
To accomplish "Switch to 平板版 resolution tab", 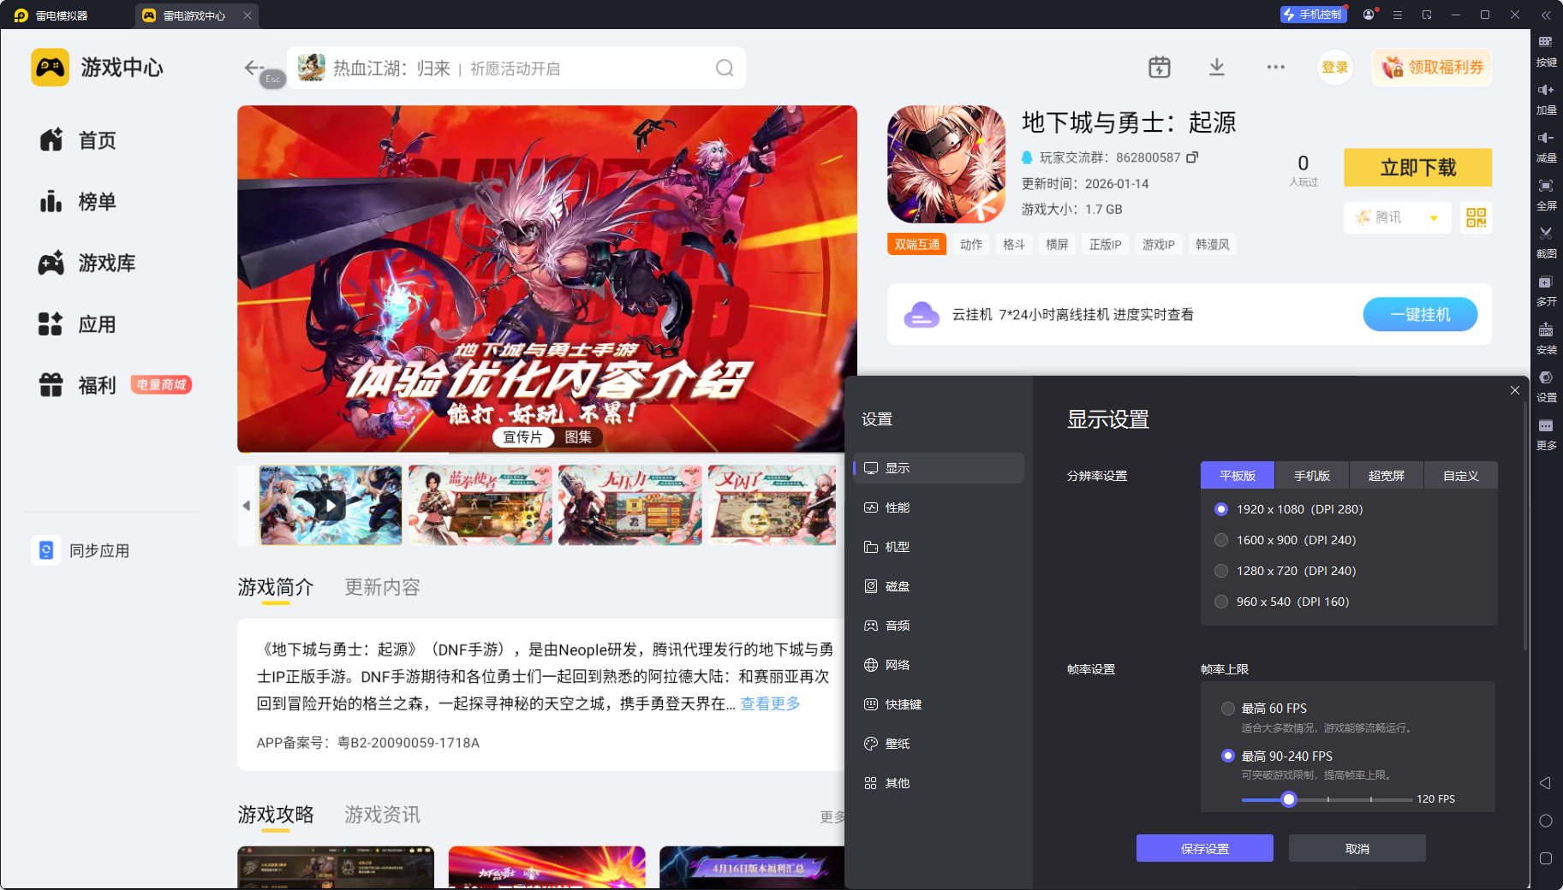I will (1238, 476).
